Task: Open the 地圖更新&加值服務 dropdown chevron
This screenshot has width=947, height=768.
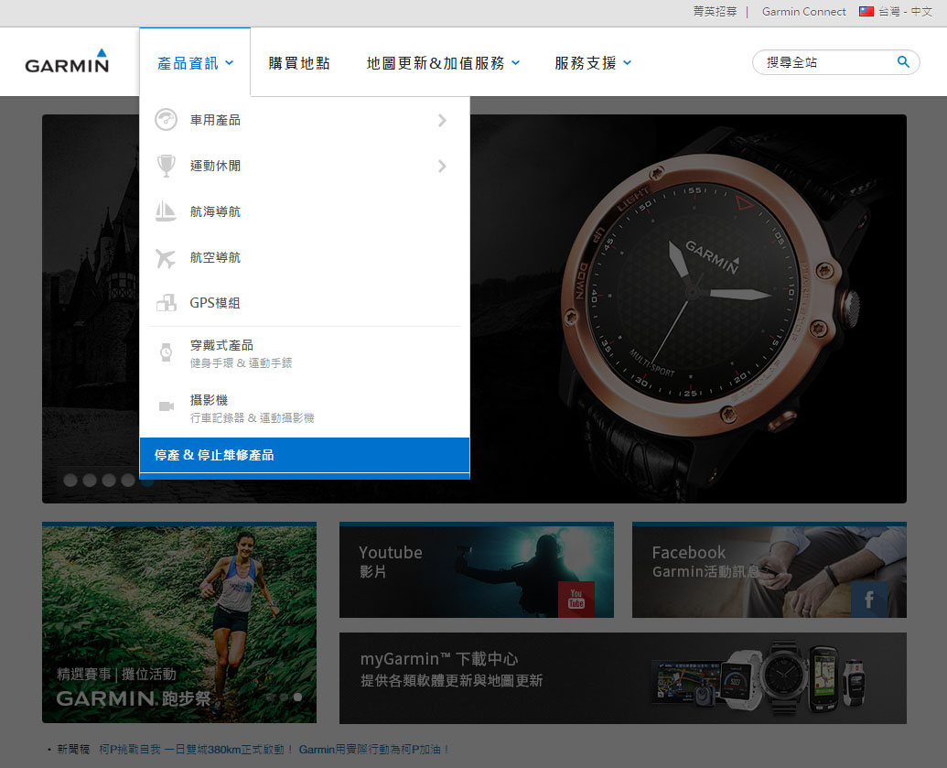Action: [516, 63]
